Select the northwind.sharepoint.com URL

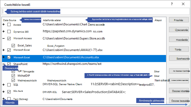tap(72, 64)
